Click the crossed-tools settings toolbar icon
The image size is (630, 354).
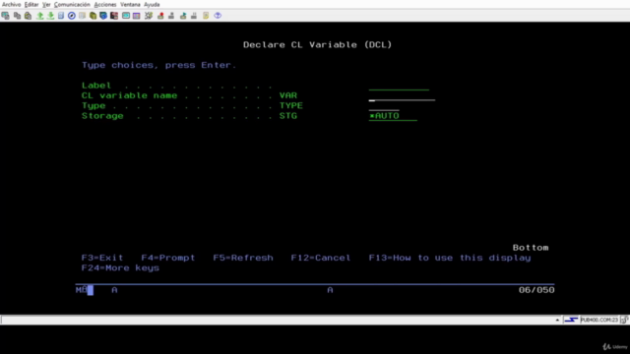click(149, 16)
